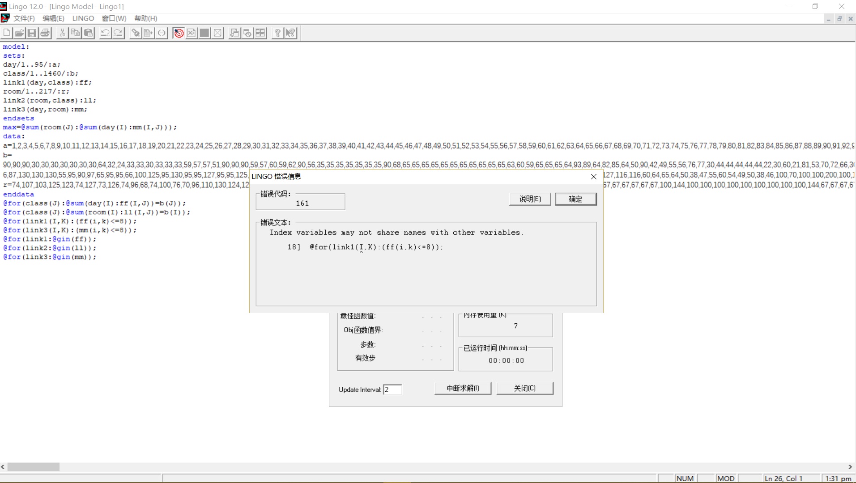Save the model using the floppy icon
Viewport: 856px width, 483px height.
point(32,33)
